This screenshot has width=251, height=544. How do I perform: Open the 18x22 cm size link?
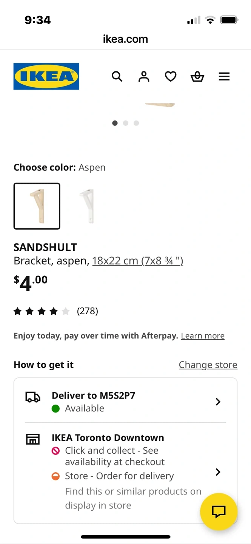click(138, 261)
